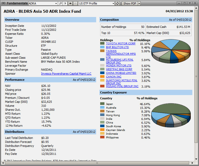The height and width of the screenshot is (166, 199).
Task: Click the link chain icon beside Fundamentals
Action: point(3,3)
